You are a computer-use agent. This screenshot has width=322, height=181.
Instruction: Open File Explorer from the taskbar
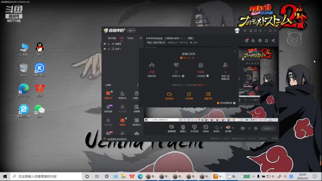point(123,177)
